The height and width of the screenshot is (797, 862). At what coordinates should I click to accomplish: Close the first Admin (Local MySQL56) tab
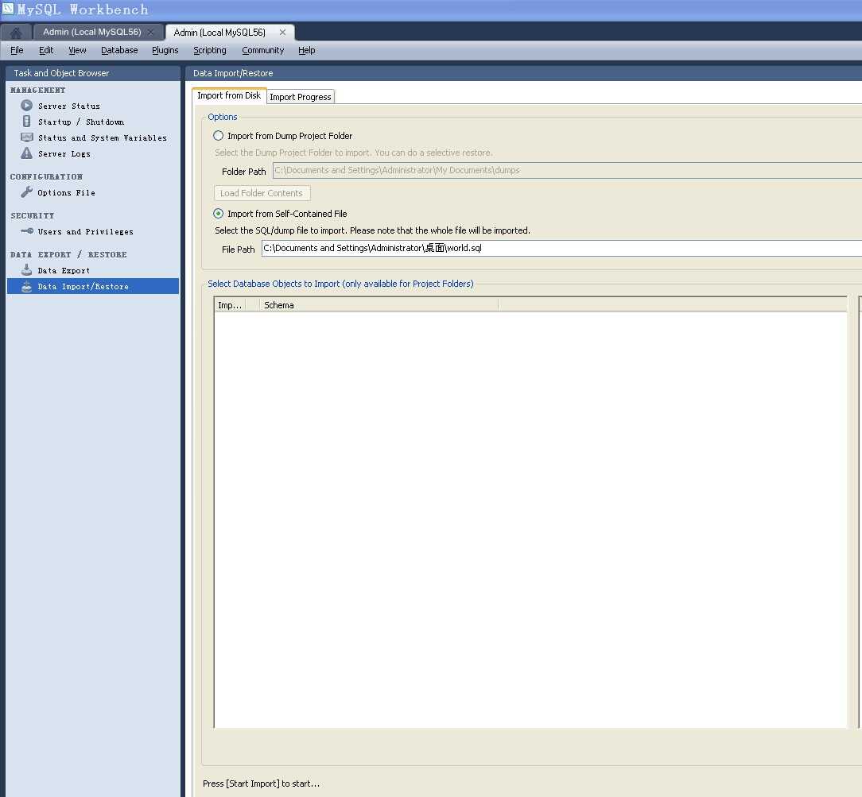click(150, 32)
